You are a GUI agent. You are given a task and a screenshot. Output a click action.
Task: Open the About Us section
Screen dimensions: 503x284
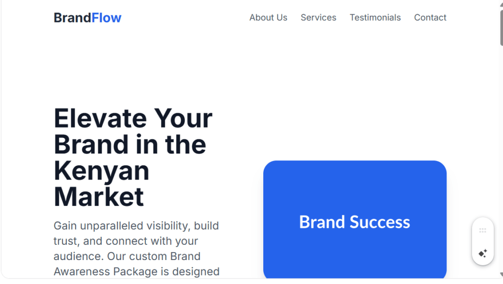[268, 18]
